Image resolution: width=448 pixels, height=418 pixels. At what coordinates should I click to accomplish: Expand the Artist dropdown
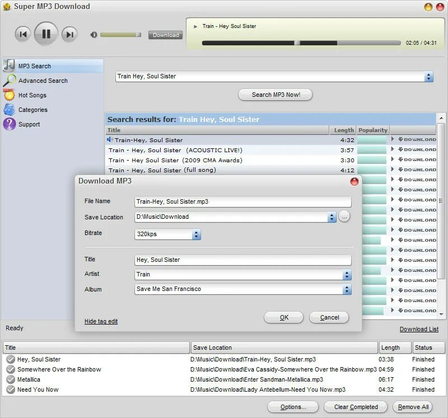click(x=347, y=275)
